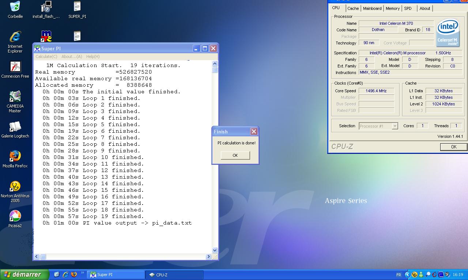The width and height of the screenshot is (468, 280).
Task: Click the 16:19 system clock
Action: click(x=458, y=275)
